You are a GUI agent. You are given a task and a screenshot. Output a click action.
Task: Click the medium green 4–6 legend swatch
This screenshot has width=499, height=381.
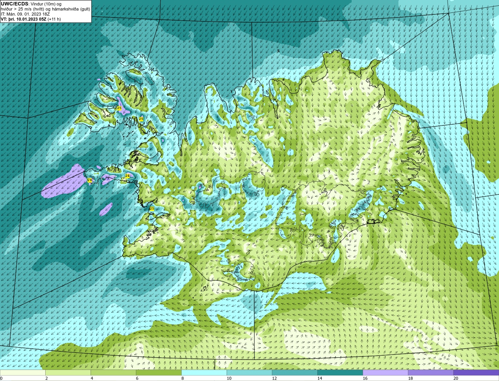tap(114, 372)
